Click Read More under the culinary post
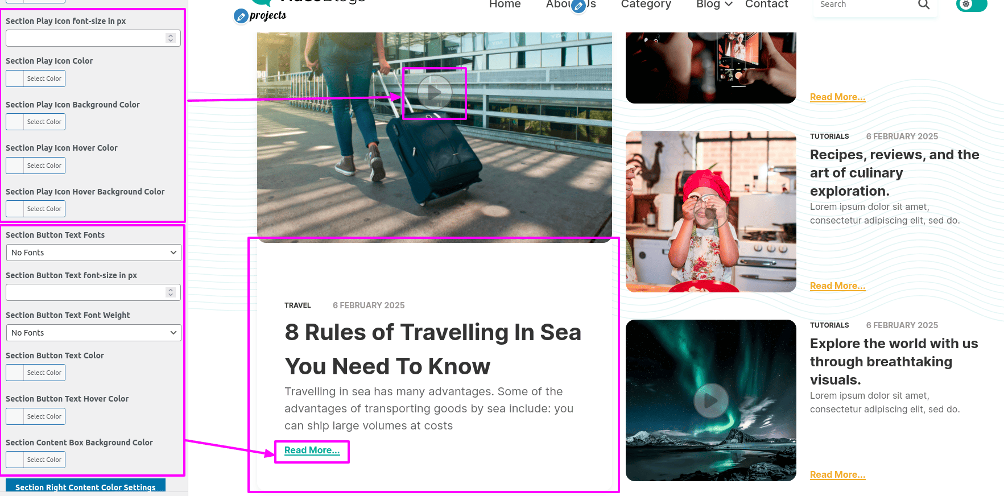 (838, 286)
